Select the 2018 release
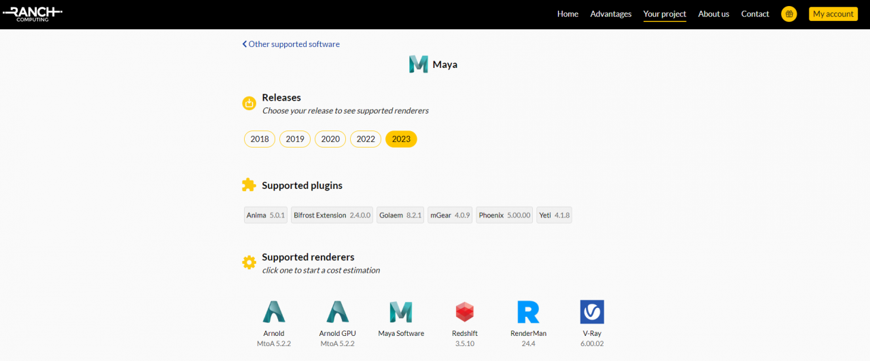Viewport: 870px width, 361px height. (260, 139)
